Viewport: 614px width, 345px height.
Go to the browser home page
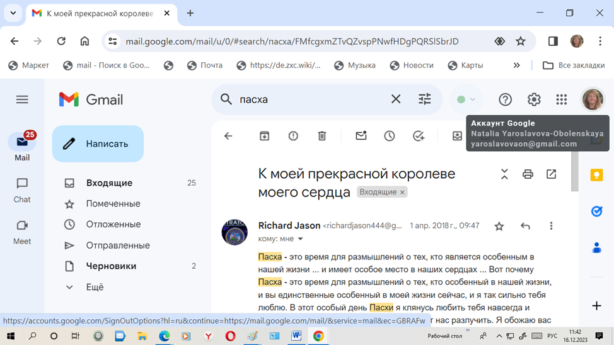[x=84, y=41]
